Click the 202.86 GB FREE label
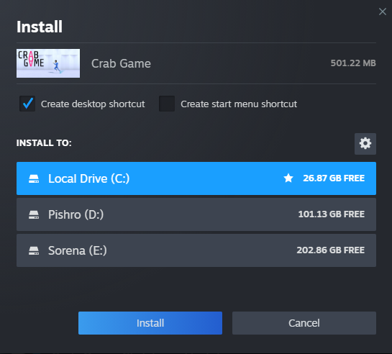 coord(330,250)
